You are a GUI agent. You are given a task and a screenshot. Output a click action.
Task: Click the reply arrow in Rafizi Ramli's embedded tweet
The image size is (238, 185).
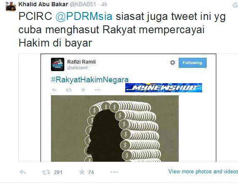pyautogui.click(x=54, y=90)
